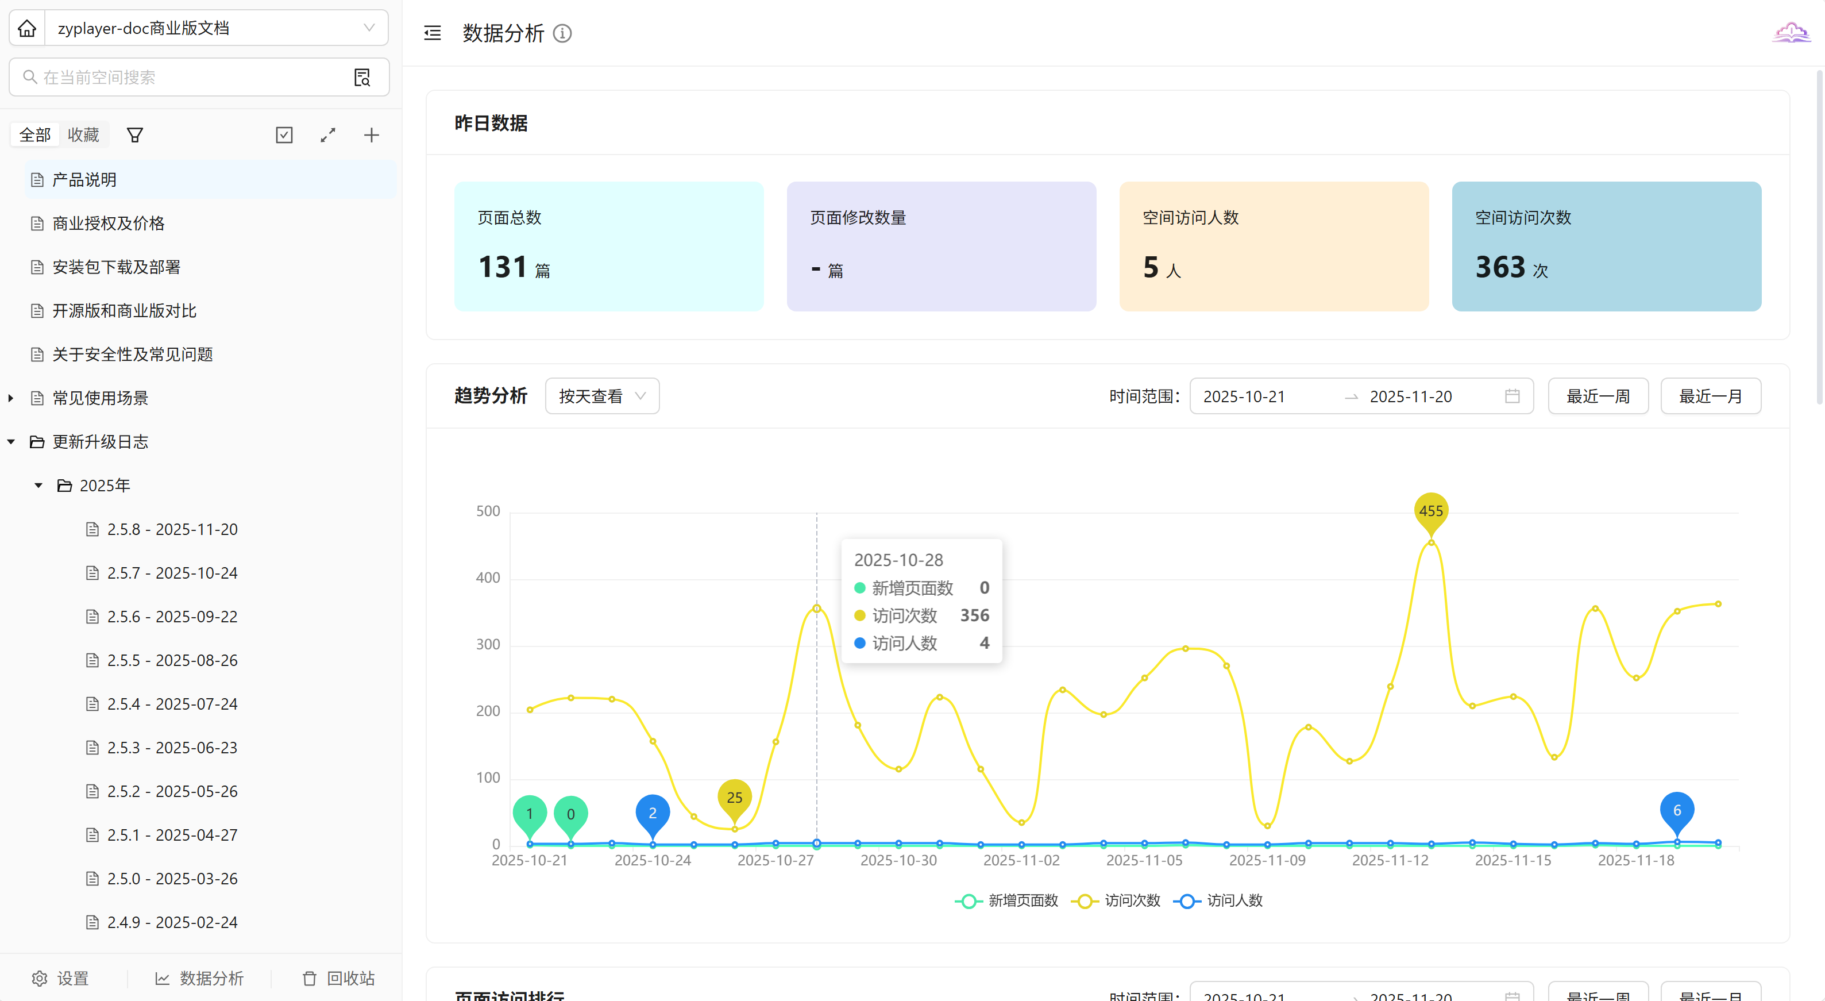
Task: Click the filter funnel icon
Action: pos(134,134)
